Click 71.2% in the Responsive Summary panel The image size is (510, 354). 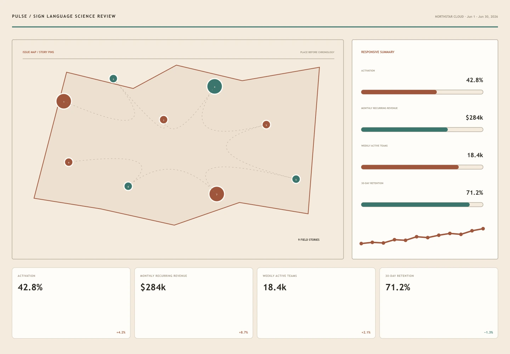pos(475,193)
